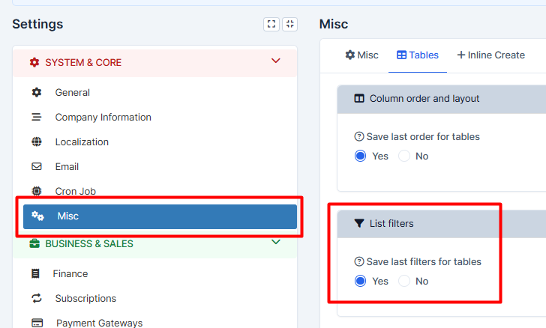Click the BUSINESS & SALES heading text
The image size is (546, 328).
pyautogui.click(x=89, y=244)
